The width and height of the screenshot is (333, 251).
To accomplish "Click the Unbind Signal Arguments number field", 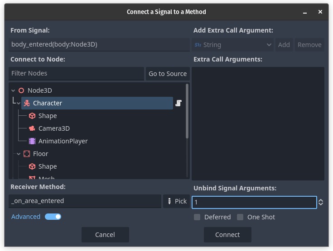I will tap(254, 202).
